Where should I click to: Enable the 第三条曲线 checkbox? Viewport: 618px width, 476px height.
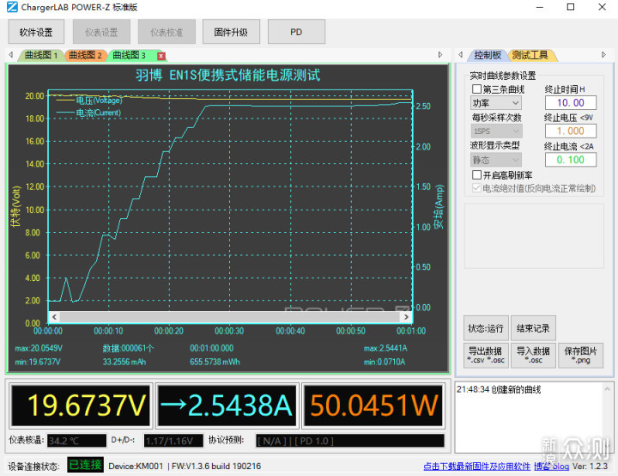point(477,88)
